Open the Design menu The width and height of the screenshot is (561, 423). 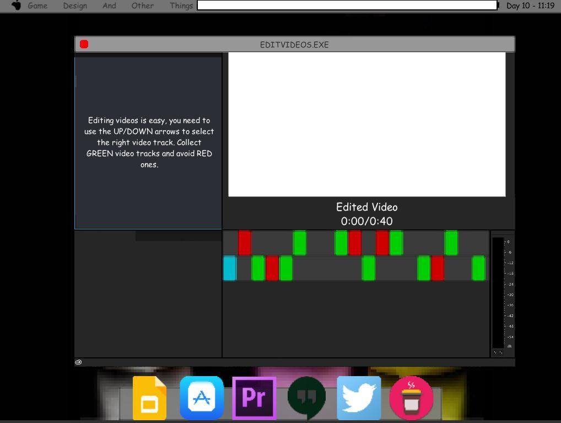(x=75, y=6)
